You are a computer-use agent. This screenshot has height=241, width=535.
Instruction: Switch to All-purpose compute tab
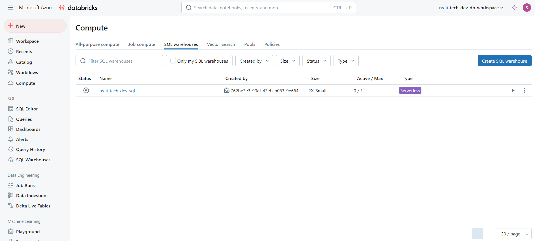click(97, 44)
